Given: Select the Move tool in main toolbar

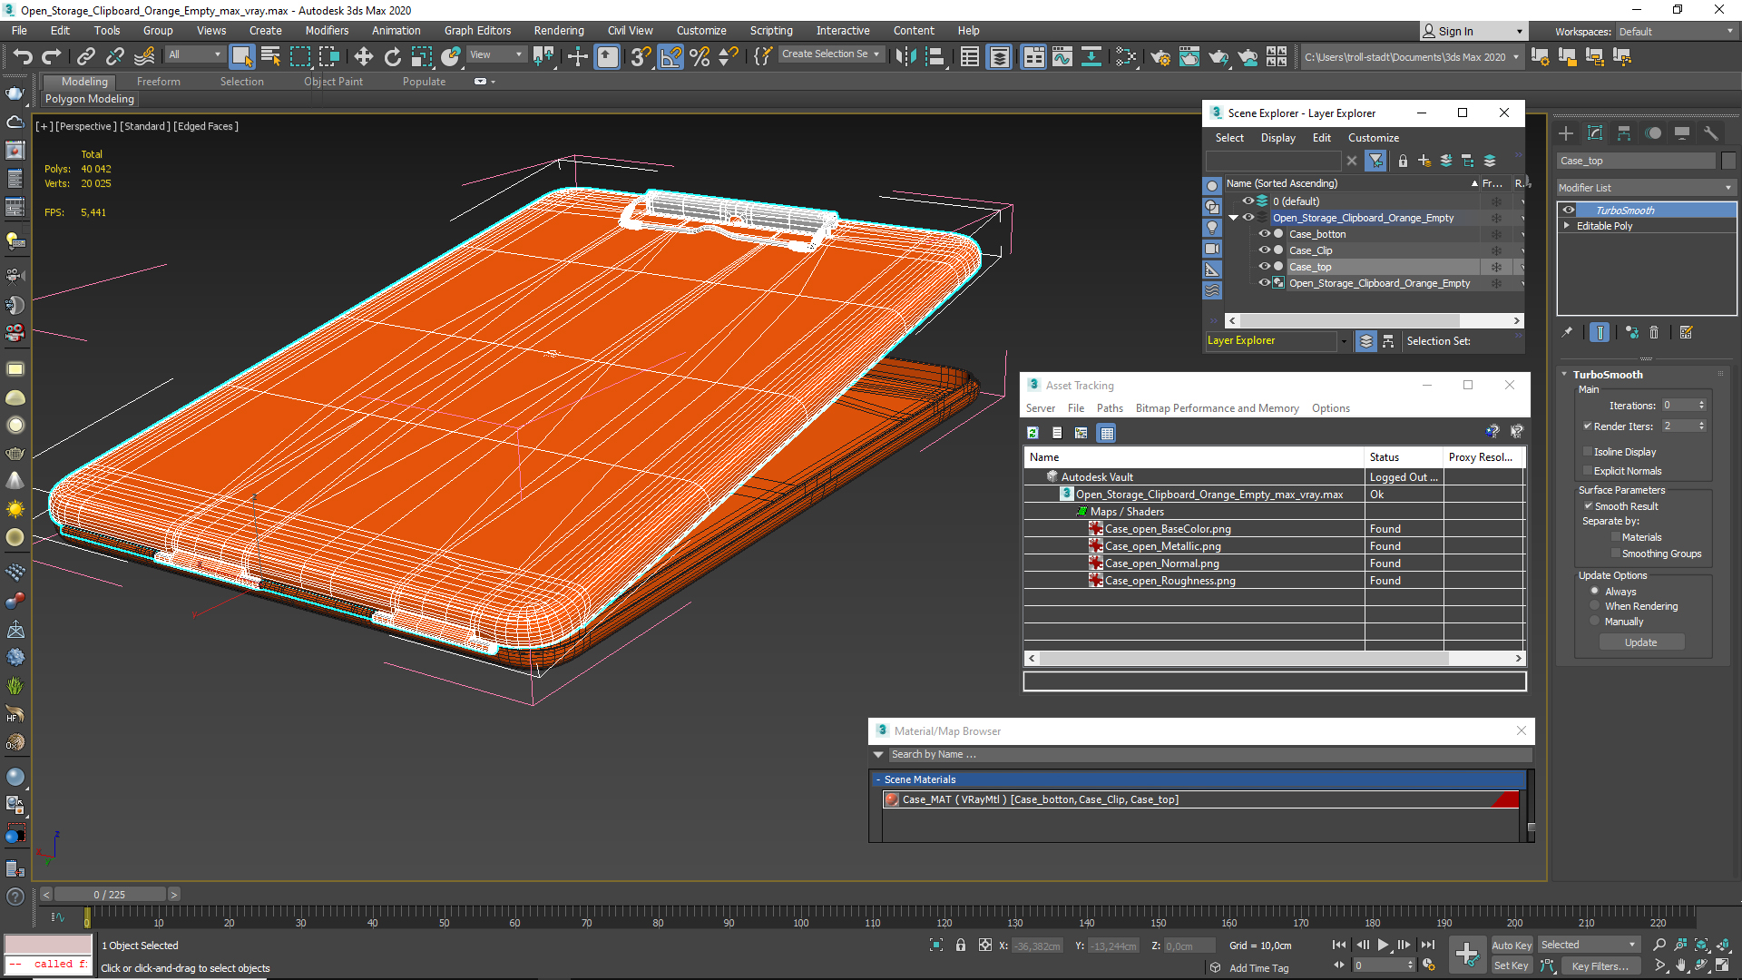Looking at the screenshot, I should point(363,57).
